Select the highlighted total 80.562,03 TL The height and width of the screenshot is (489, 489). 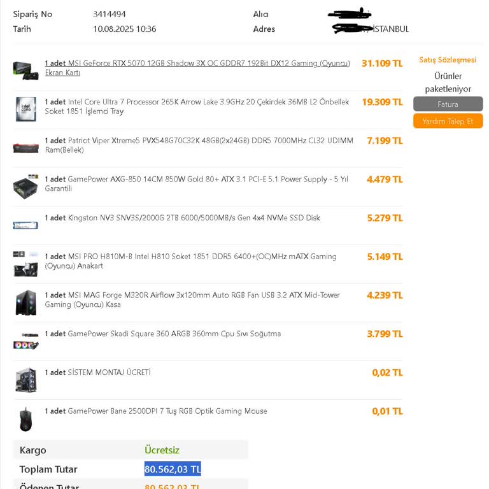pyautogui.click(x=173, y=469)
